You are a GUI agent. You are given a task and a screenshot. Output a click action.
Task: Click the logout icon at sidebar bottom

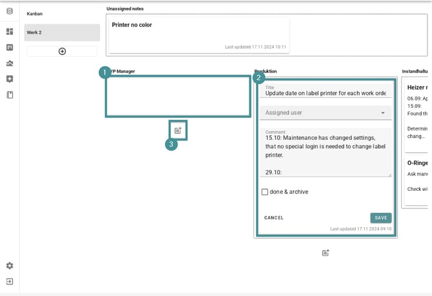10,281
